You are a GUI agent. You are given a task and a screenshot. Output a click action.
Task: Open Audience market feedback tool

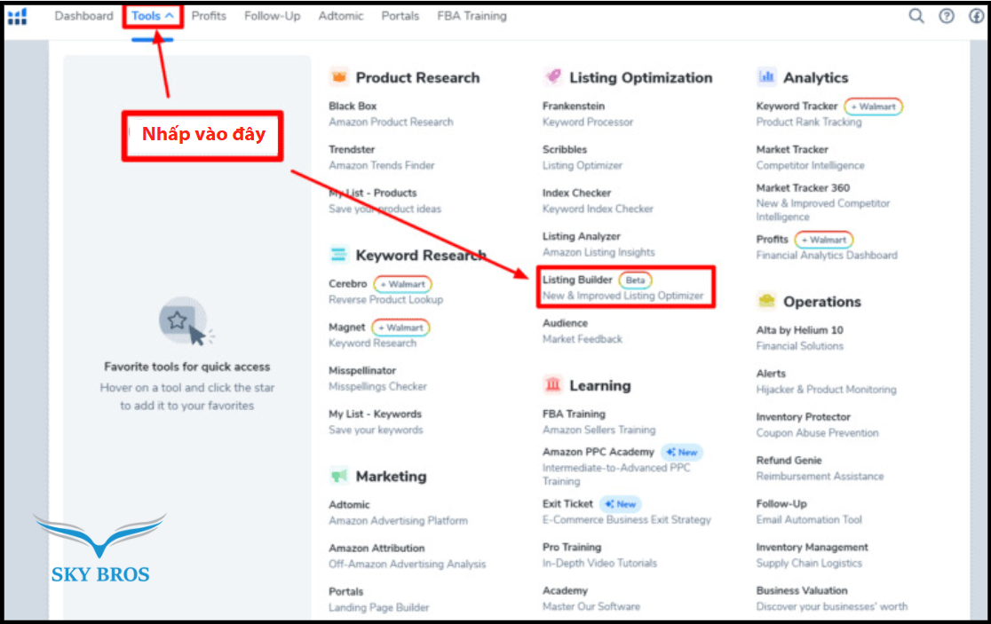[565, 323]
